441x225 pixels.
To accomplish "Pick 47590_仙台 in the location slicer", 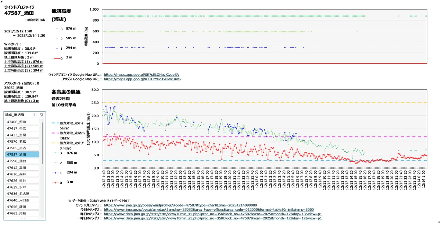I will pos(22,161).
